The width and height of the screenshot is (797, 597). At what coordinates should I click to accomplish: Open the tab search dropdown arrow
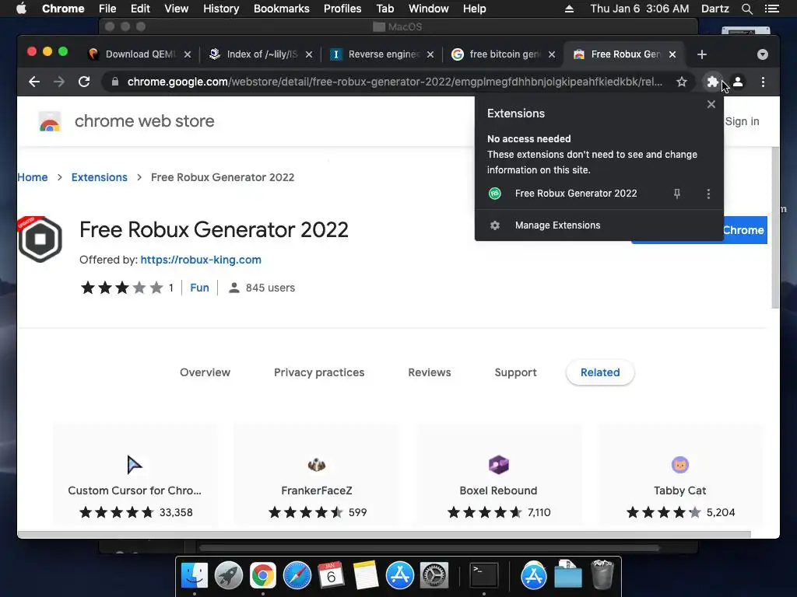(763, 54)
